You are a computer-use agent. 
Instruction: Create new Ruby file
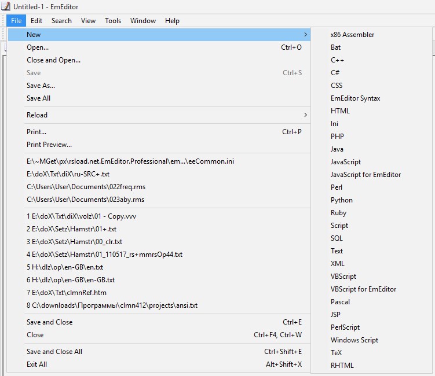click(372, 213)
